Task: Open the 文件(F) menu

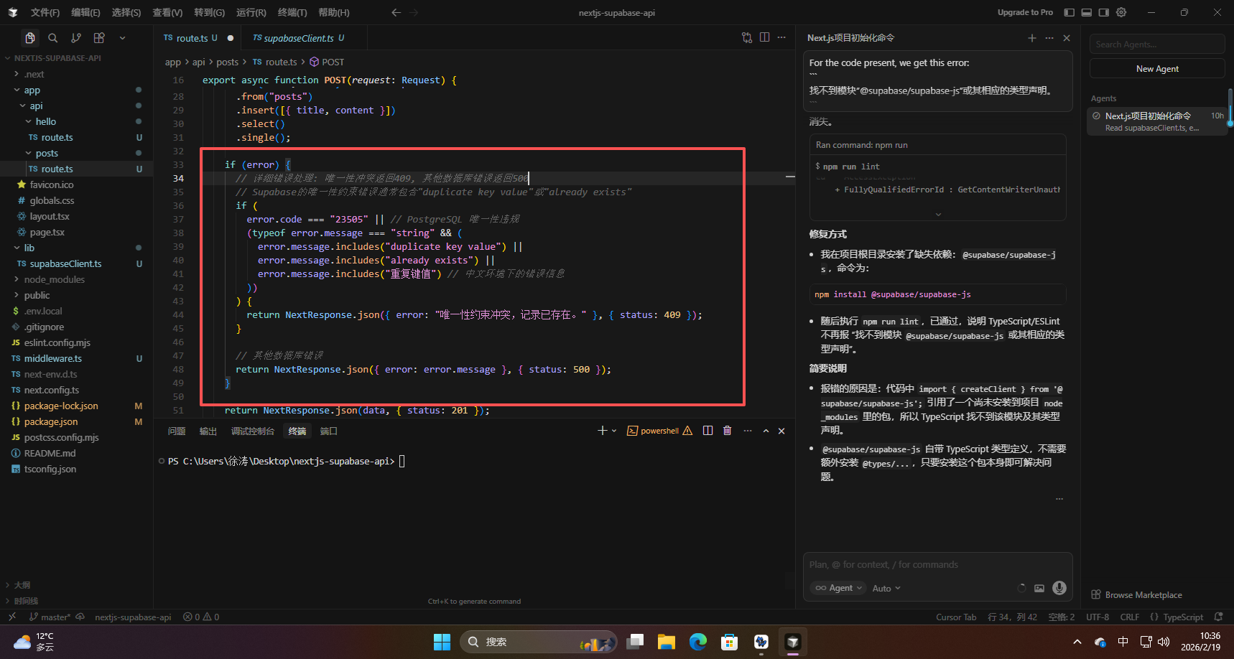Action: click(x=45, y=12)
